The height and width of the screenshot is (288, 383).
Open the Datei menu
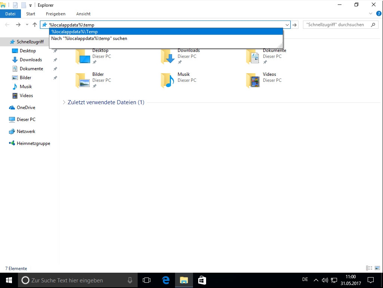10,14
